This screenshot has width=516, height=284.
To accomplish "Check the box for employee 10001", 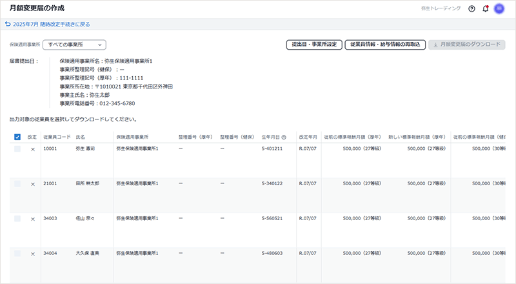I will [x=17, y=149].
